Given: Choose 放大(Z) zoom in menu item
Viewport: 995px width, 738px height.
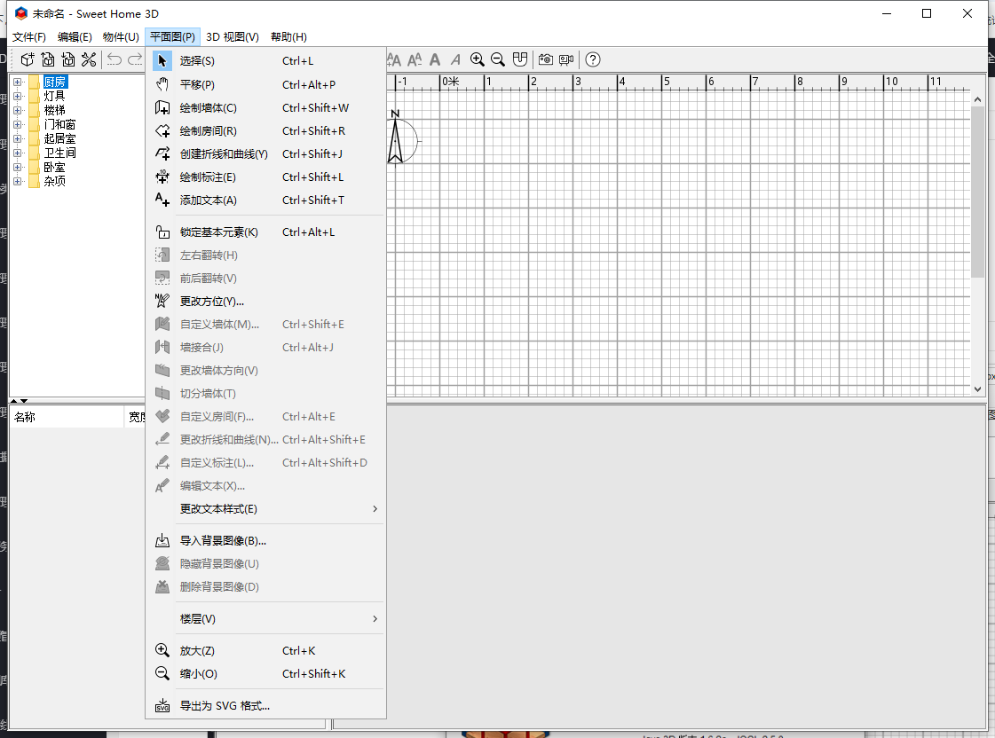Looking at the screenshot, I should pyautogui.click(x=265, y=650).
